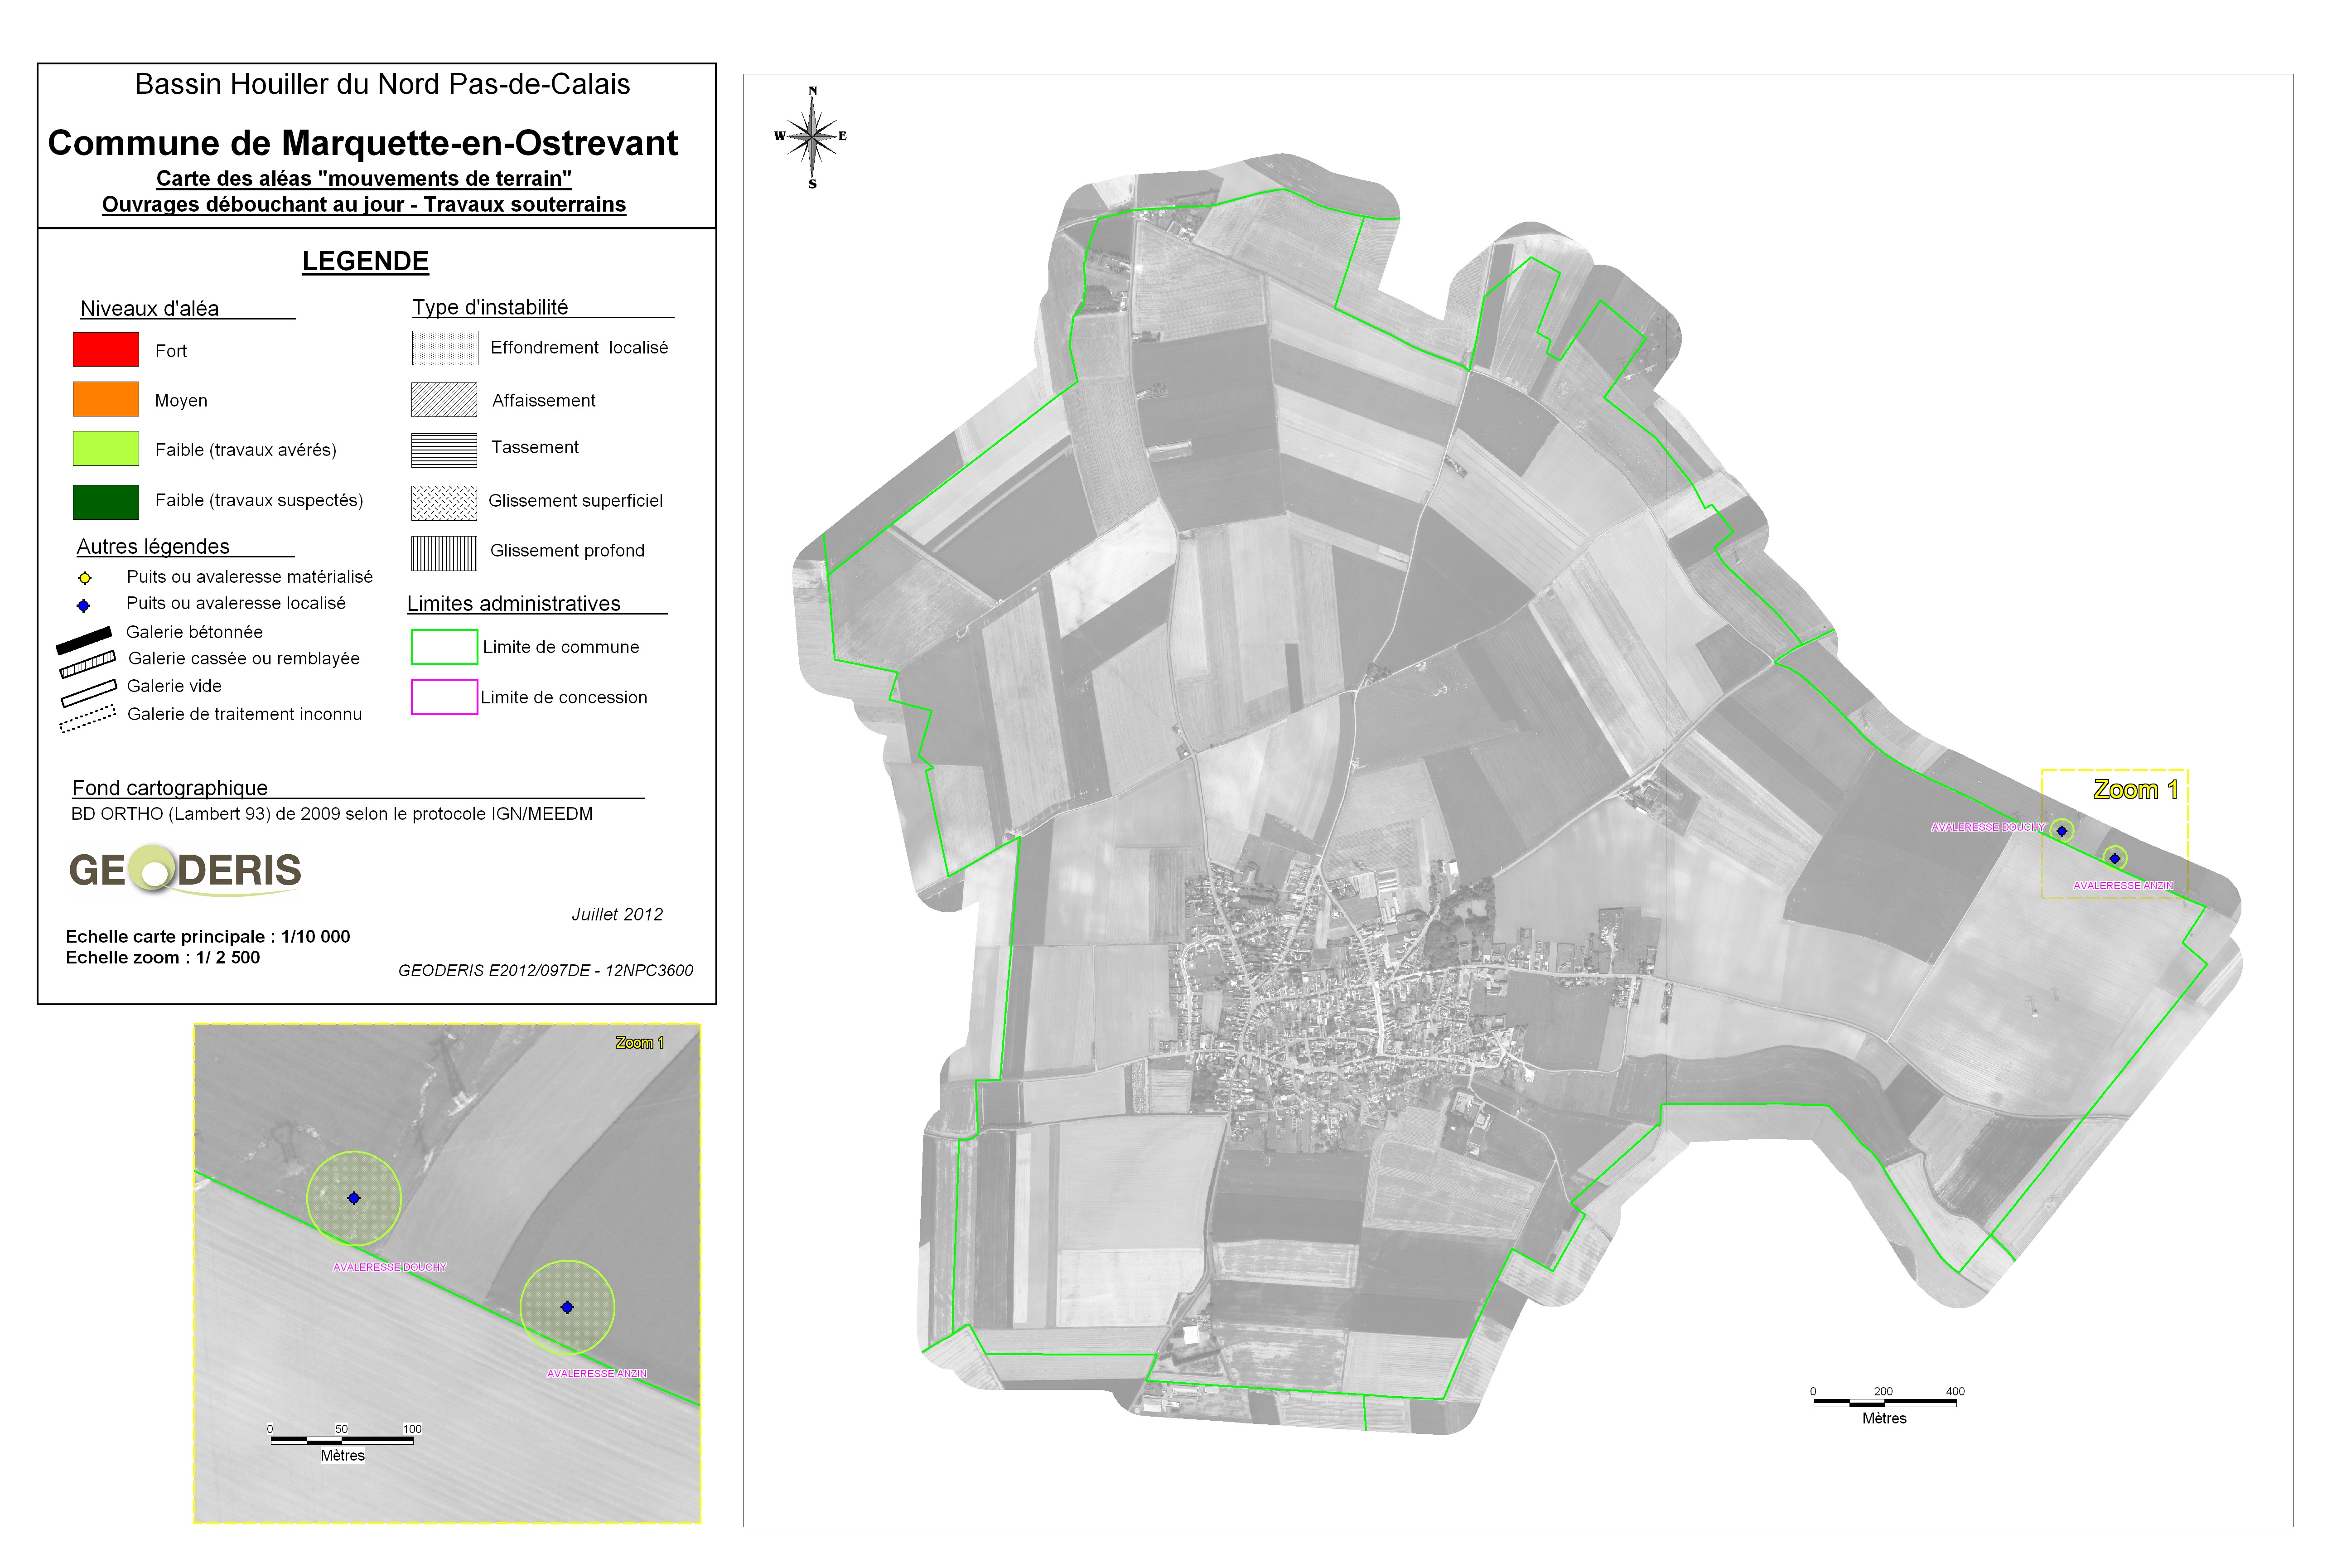Viewport: 2337px width, 1568px height.
Task: Click the AVALERESSE DOUCHY label in the inset
Action: pos(390,1267)
